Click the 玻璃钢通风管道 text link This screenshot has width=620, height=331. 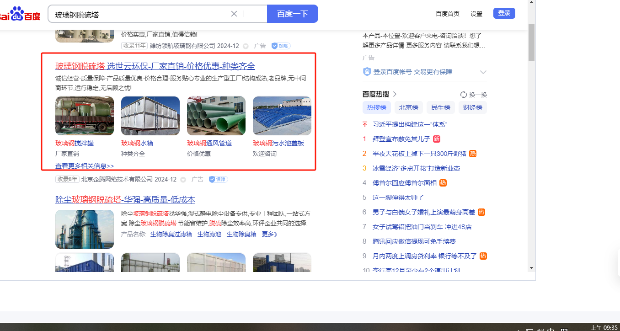pos(209,143)
